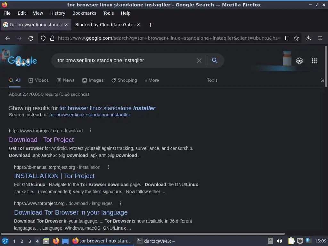Open the tracking protection shield icon

43,38
